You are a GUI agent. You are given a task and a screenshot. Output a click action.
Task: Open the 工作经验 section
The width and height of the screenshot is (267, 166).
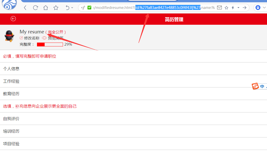click(134, 81)
